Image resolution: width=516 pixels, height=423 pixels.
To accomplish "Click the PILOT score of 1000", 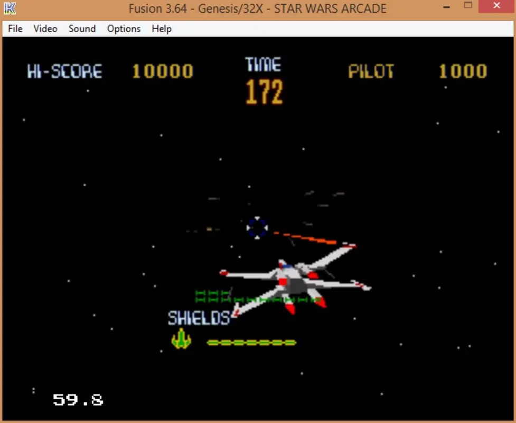I will 463,71.
